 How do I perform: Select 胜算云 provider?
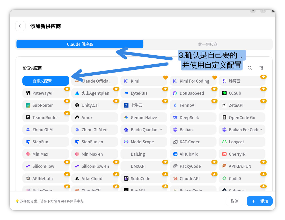tap(242, 81)
